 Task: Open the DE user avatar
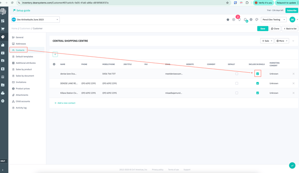pos(292,20)
